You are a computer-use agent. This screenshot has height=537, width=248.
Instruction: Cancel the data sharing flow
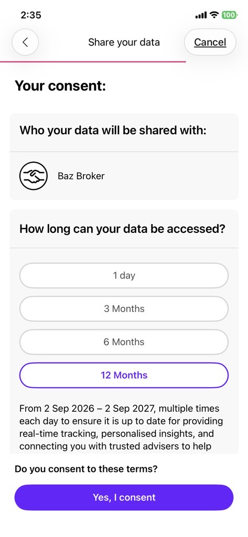click(x=210, y=42)
